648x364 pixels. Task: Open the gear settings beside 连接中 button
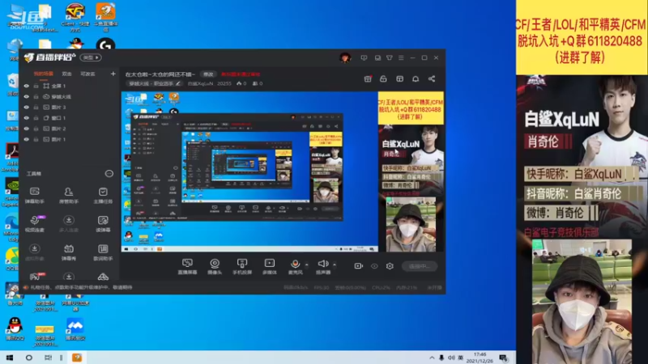click(x=390, y=266)
